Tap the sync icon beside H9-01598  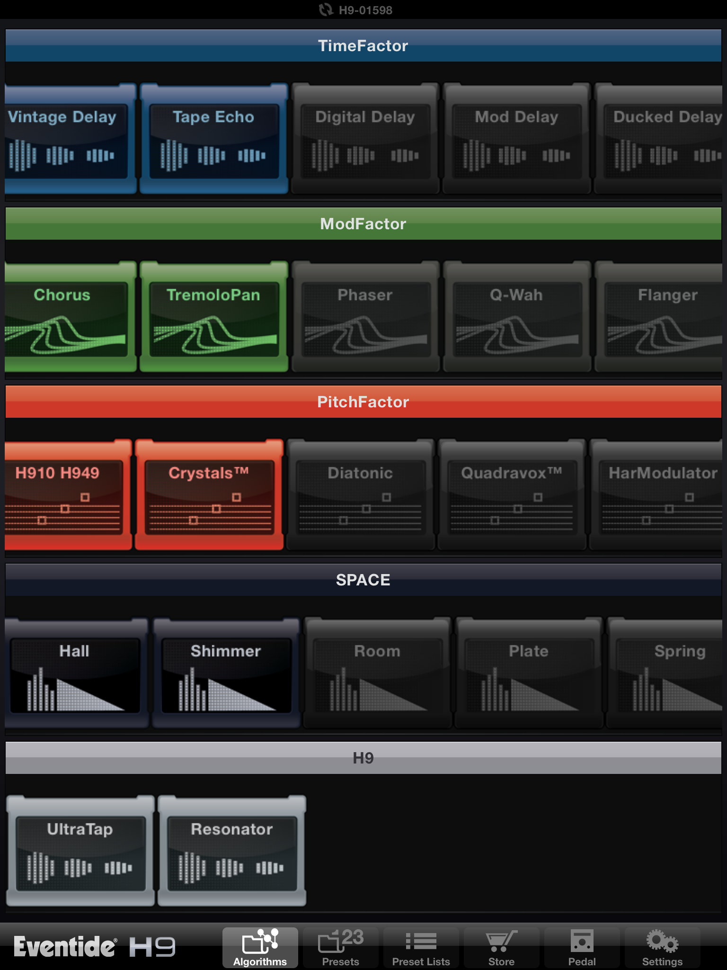click(x=326, y=9)
